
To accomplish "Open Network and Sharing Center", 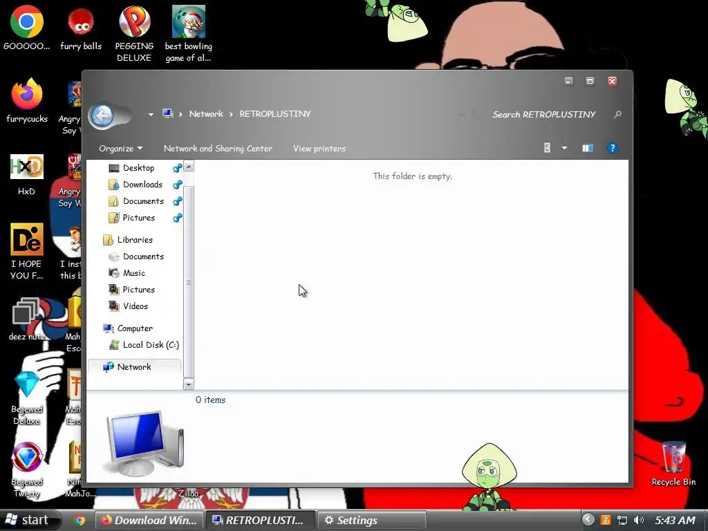I will tap(218, 149).
